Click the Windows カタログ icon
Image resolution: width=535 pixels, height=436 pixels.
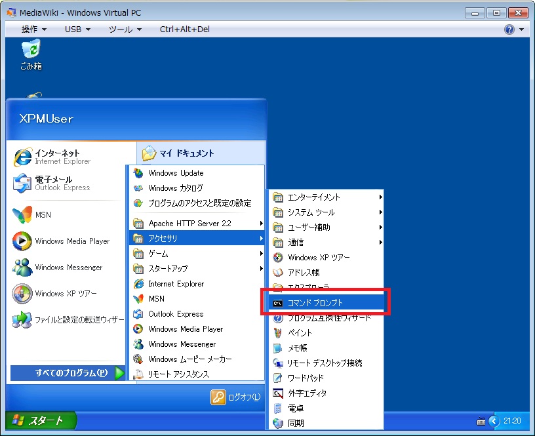138,188
